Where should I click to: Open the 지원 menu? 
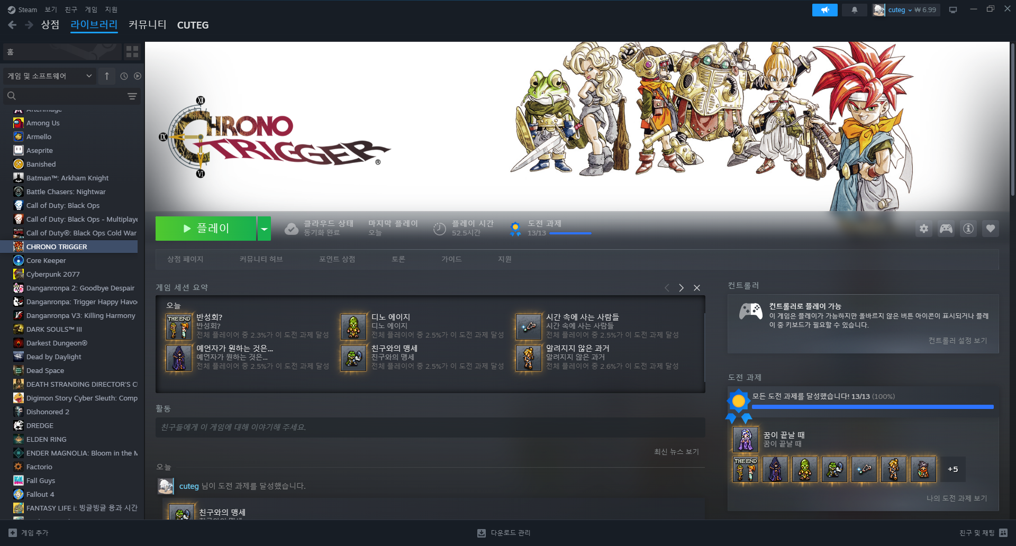[111, 10]
